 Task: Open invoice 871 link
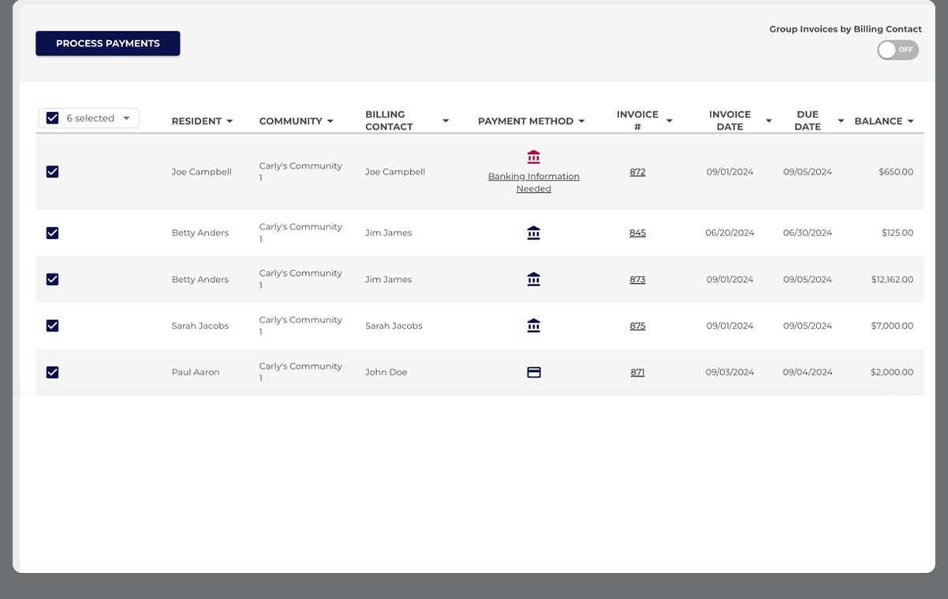[637, 372]
